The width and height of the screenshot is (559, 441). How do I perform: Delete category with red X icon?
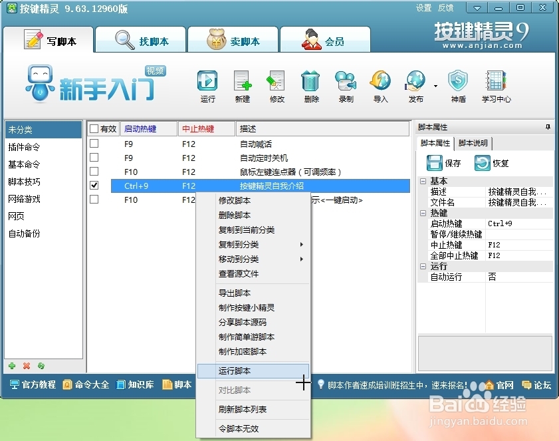pyautogui.click(x=27, y=366)
